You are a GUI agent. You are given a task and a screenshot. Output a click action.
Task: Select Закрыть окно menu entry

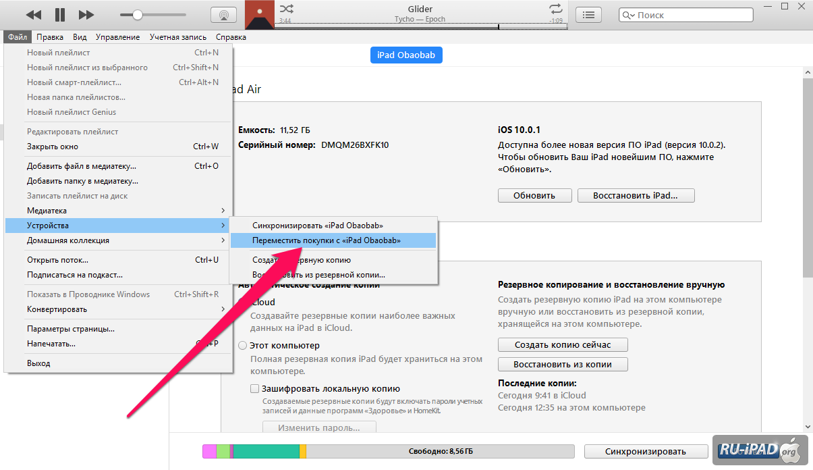point(119,147)
